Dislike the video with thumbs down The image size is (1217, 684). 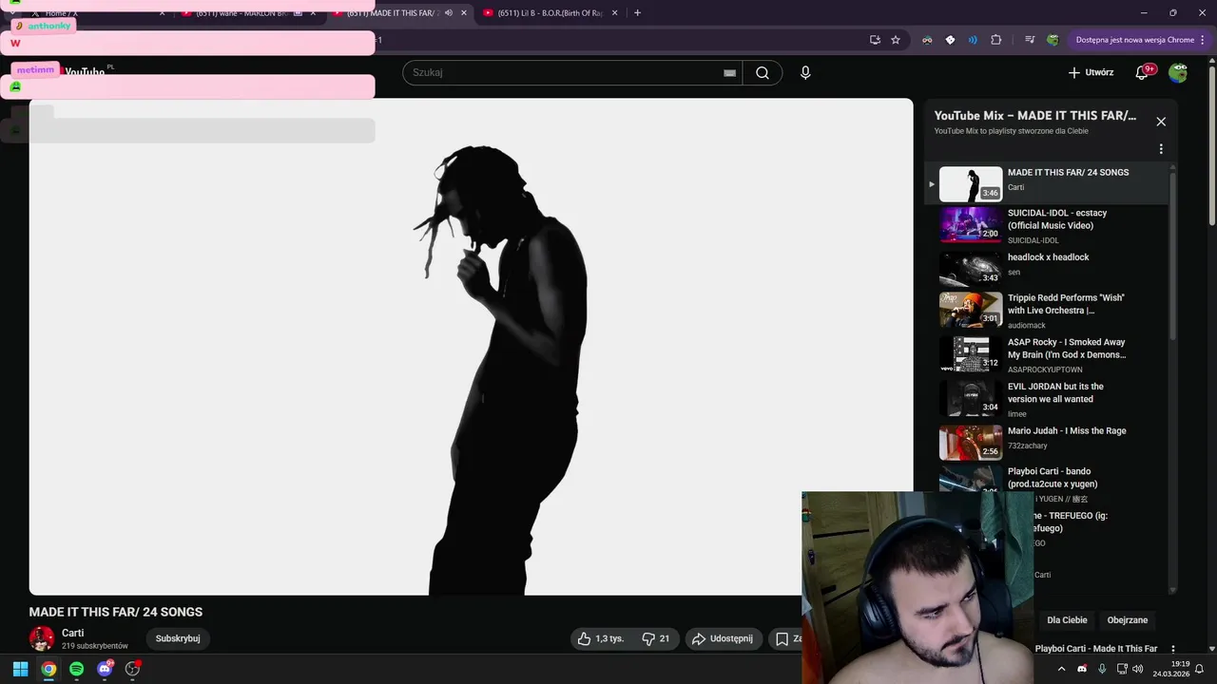pos(656,639)
